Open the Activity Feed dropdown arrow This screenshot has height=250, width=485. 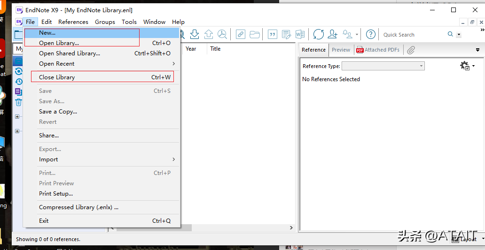357,35
